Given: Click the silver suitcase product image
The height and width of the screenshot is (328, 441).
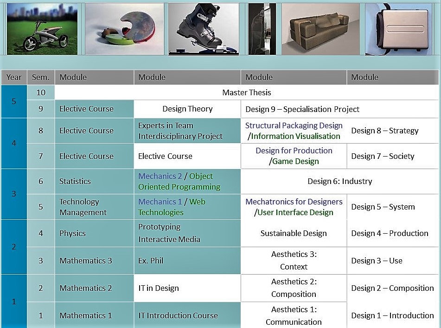Looking at the screenshot, I should pyautogui.click(x=402, y=29).
